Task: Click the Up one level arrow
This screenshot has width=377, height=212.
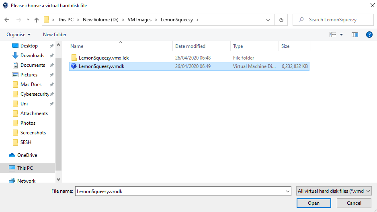Action: pyautogui.click(x=37, y=20)
